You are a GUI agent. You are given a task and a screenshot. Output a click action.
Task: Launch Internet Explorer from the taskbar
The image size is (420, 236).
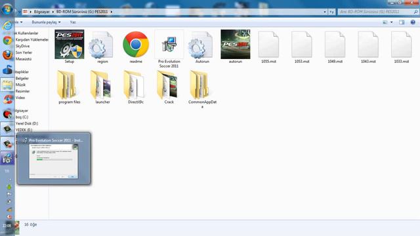point(7,26)
